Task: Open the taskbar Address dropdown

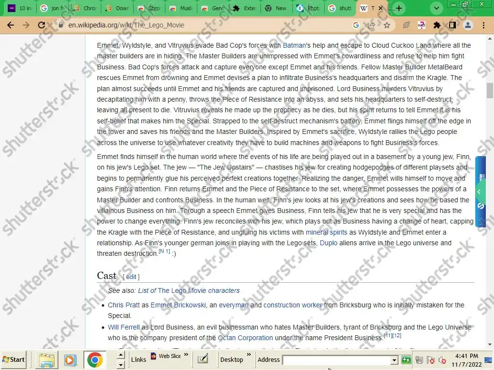Action: (394, 360)
